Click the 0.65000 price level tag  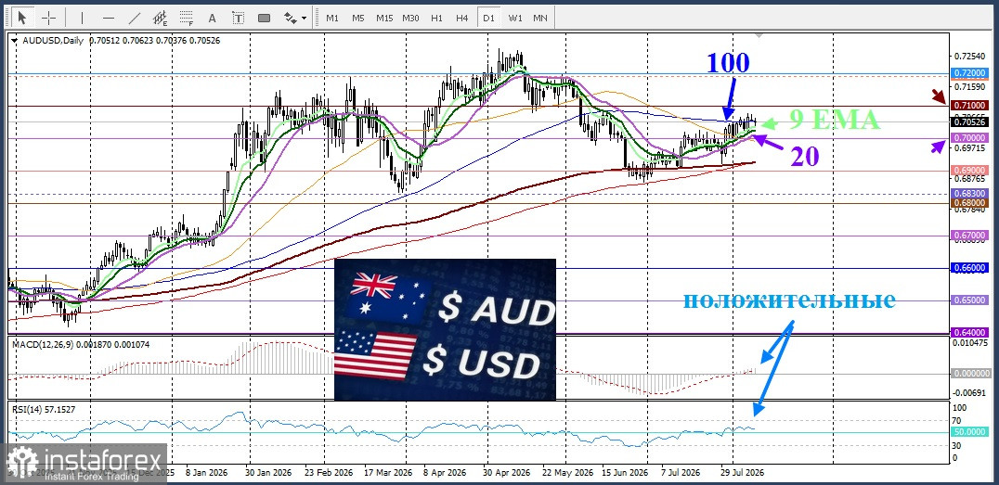pos(967,300)
